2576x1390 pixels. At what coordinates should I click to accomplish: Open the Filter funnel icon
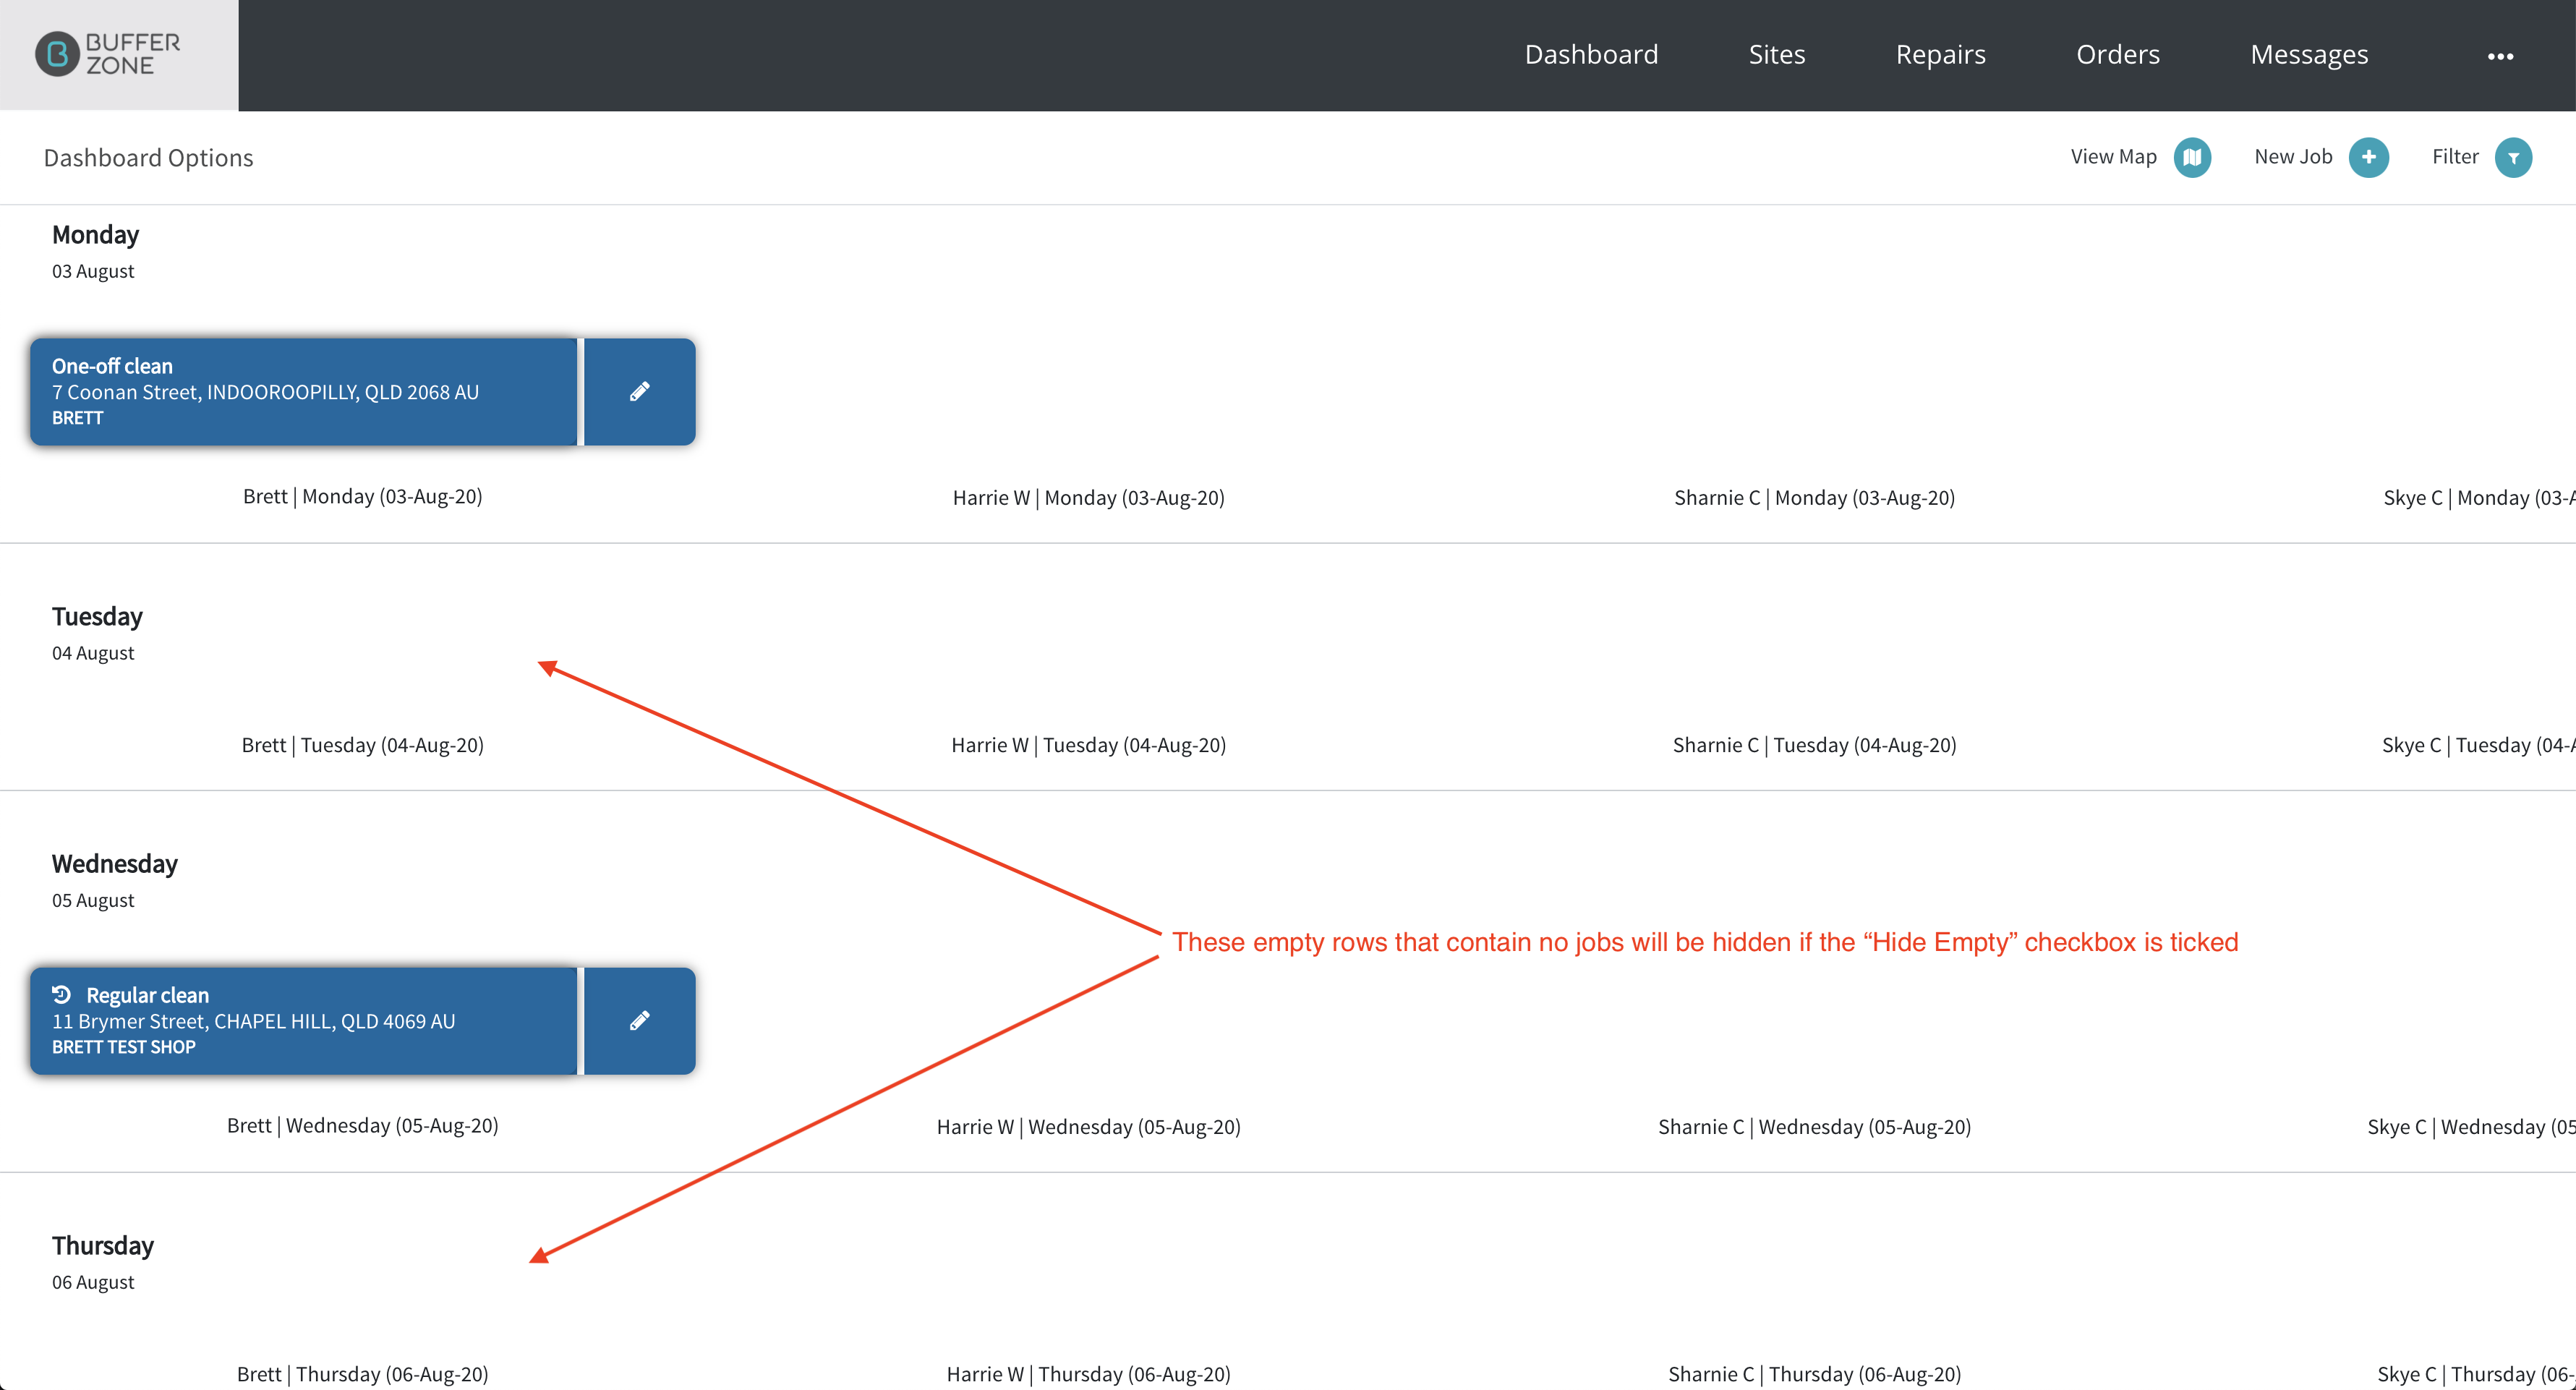point(2513,157)
